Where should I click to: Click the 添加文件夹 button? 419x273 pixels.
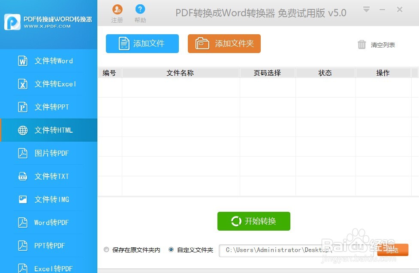[x=224, y=44]
